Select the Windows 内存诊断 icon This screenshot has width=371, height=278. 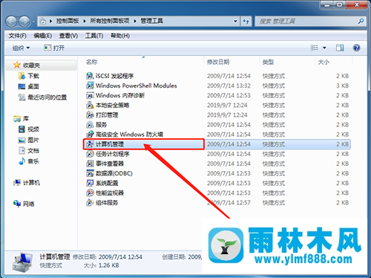click(x=90, y=95)
